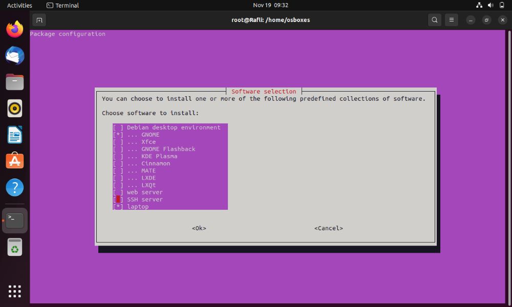Open Firefox from the dock
Viewport: 512px width, 307px height.
tap(15, 29)
